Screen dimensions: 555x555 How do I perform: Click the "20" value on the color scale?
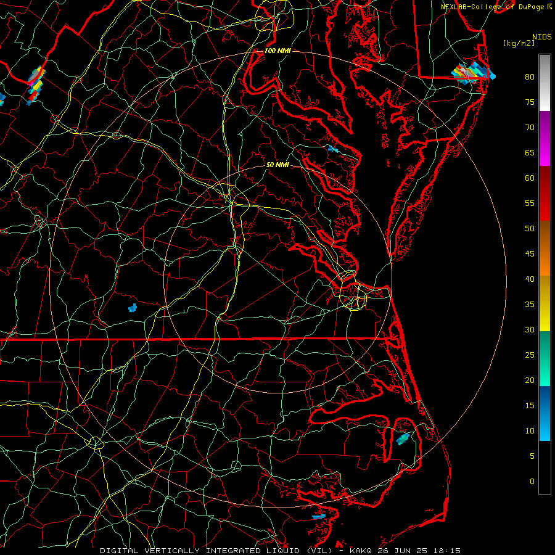coord(530,380)
